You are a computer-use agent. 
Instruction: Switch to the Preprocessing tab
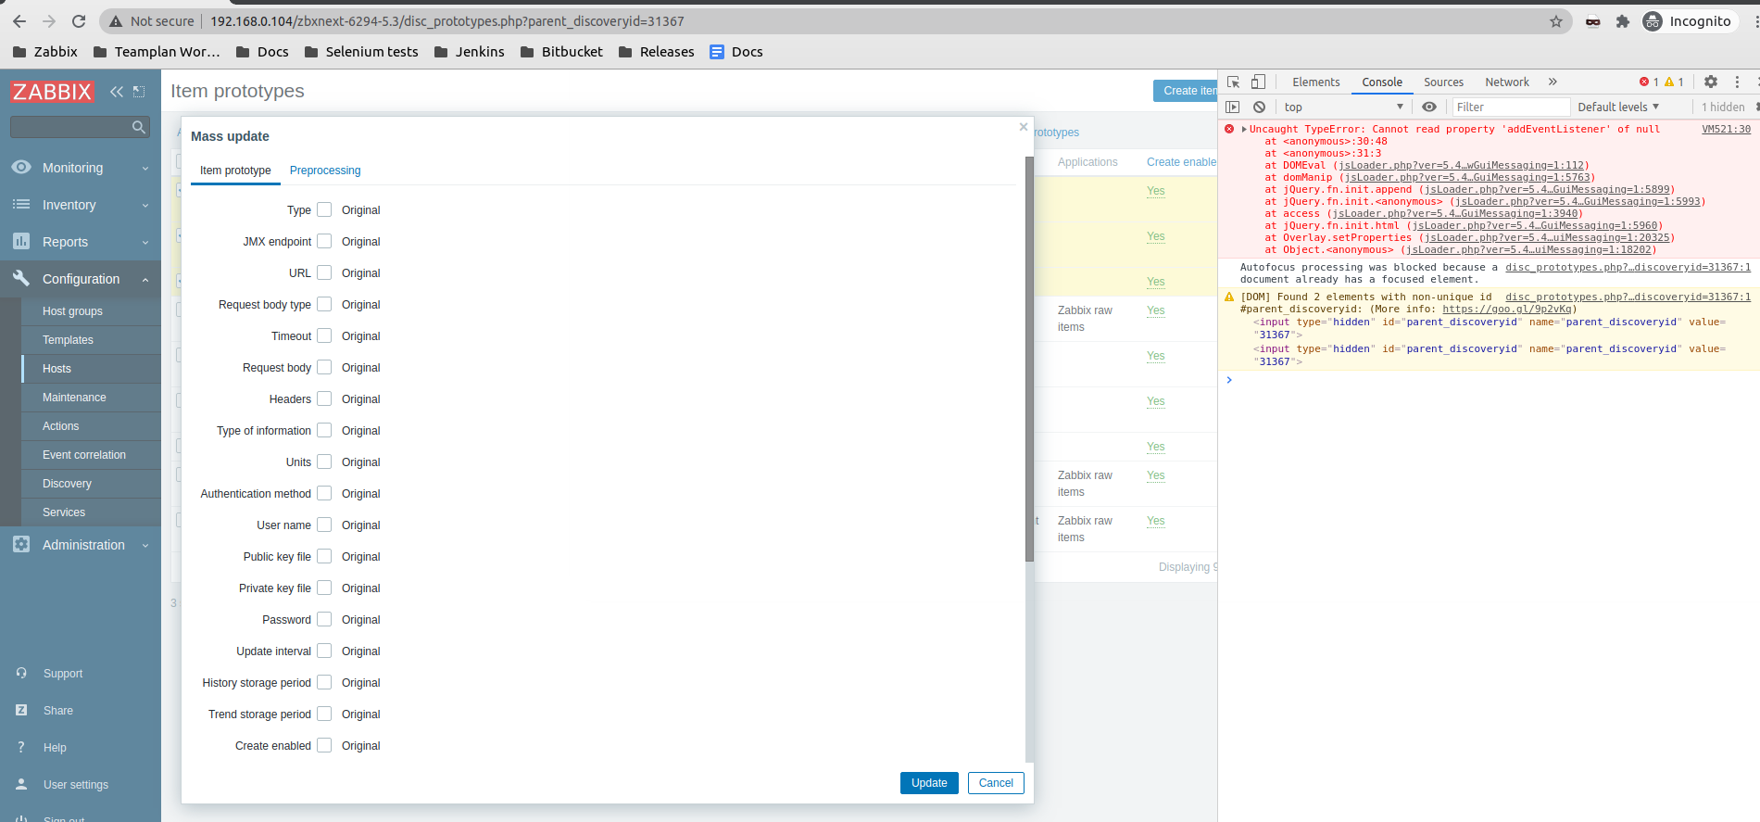(x=325, y=171)
